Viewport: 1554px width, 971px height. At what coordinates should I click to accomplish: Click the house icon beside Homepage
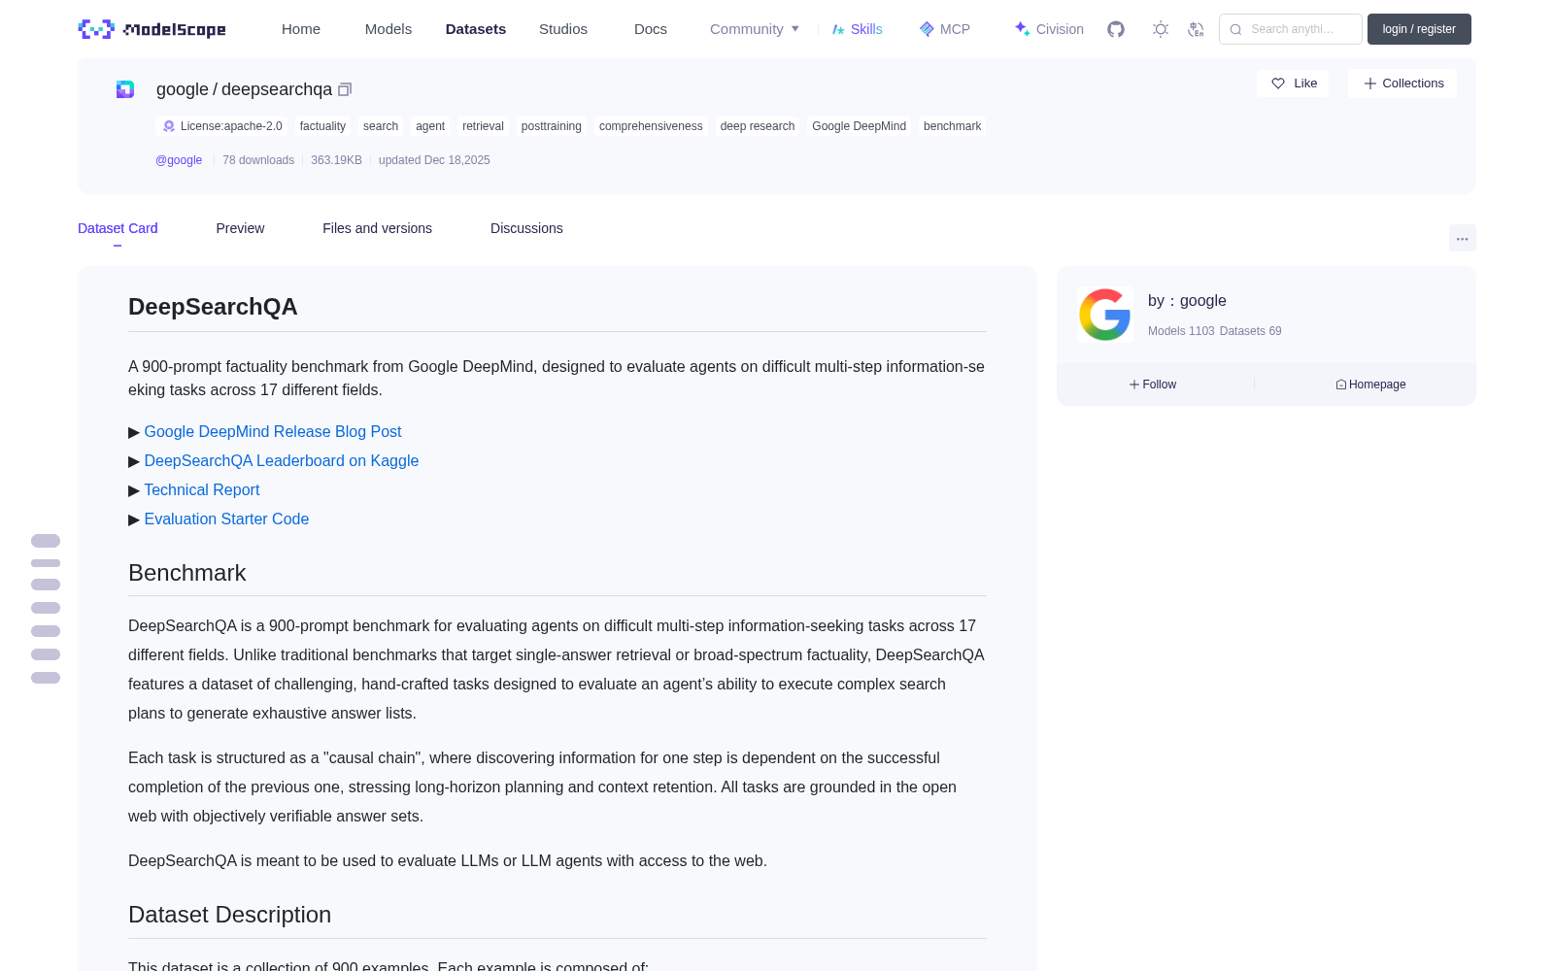coord(1341,385)
